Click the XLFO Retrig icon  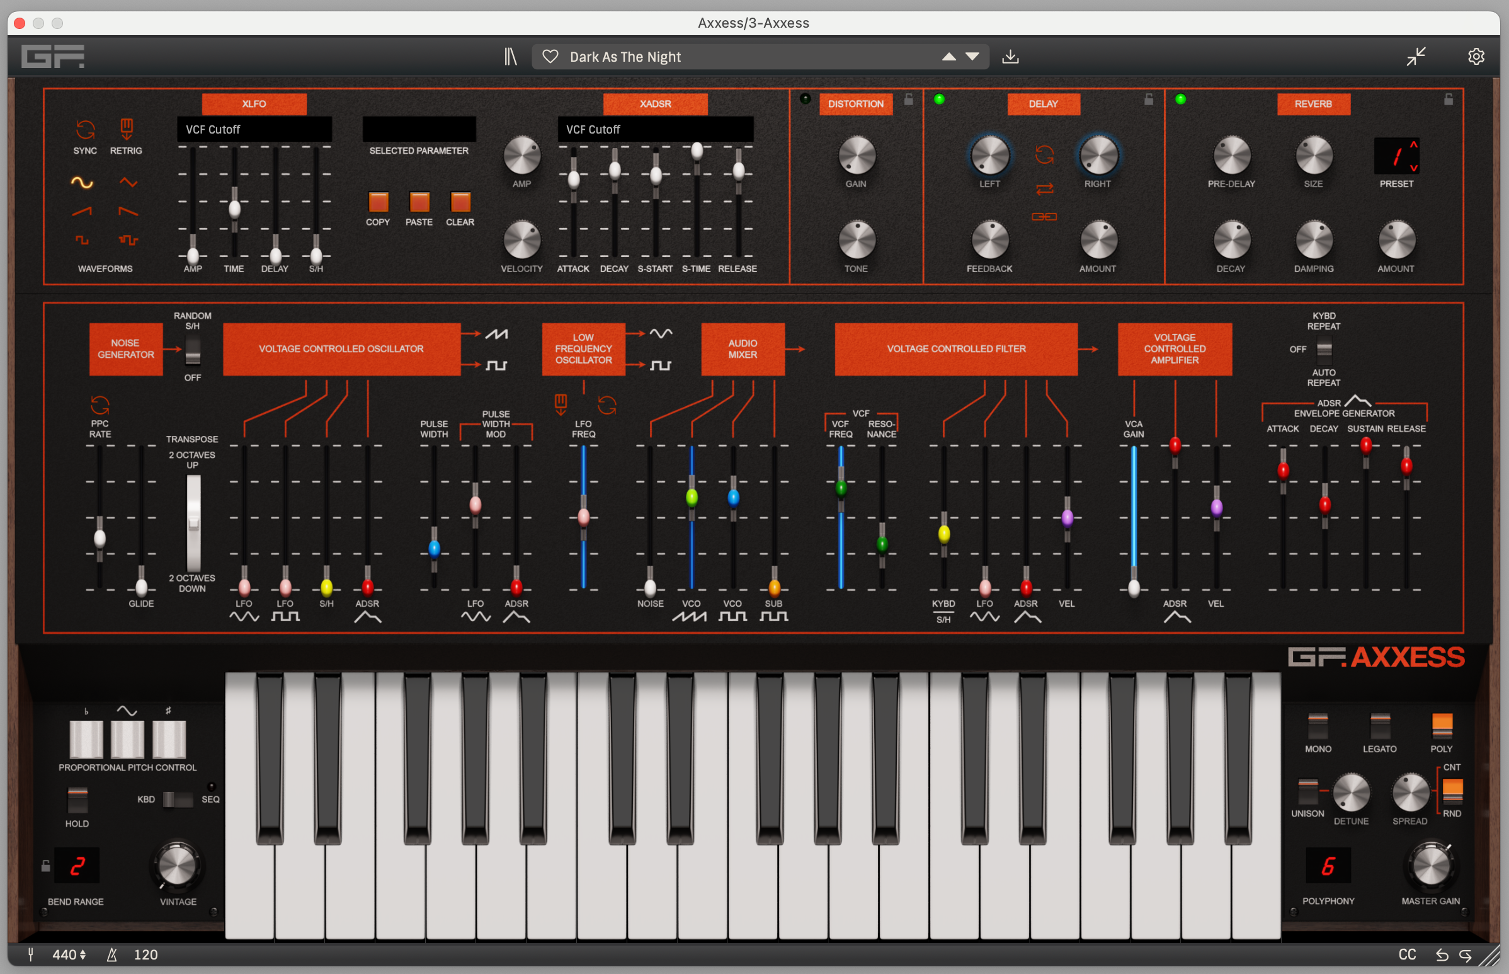tap(127, 130)
